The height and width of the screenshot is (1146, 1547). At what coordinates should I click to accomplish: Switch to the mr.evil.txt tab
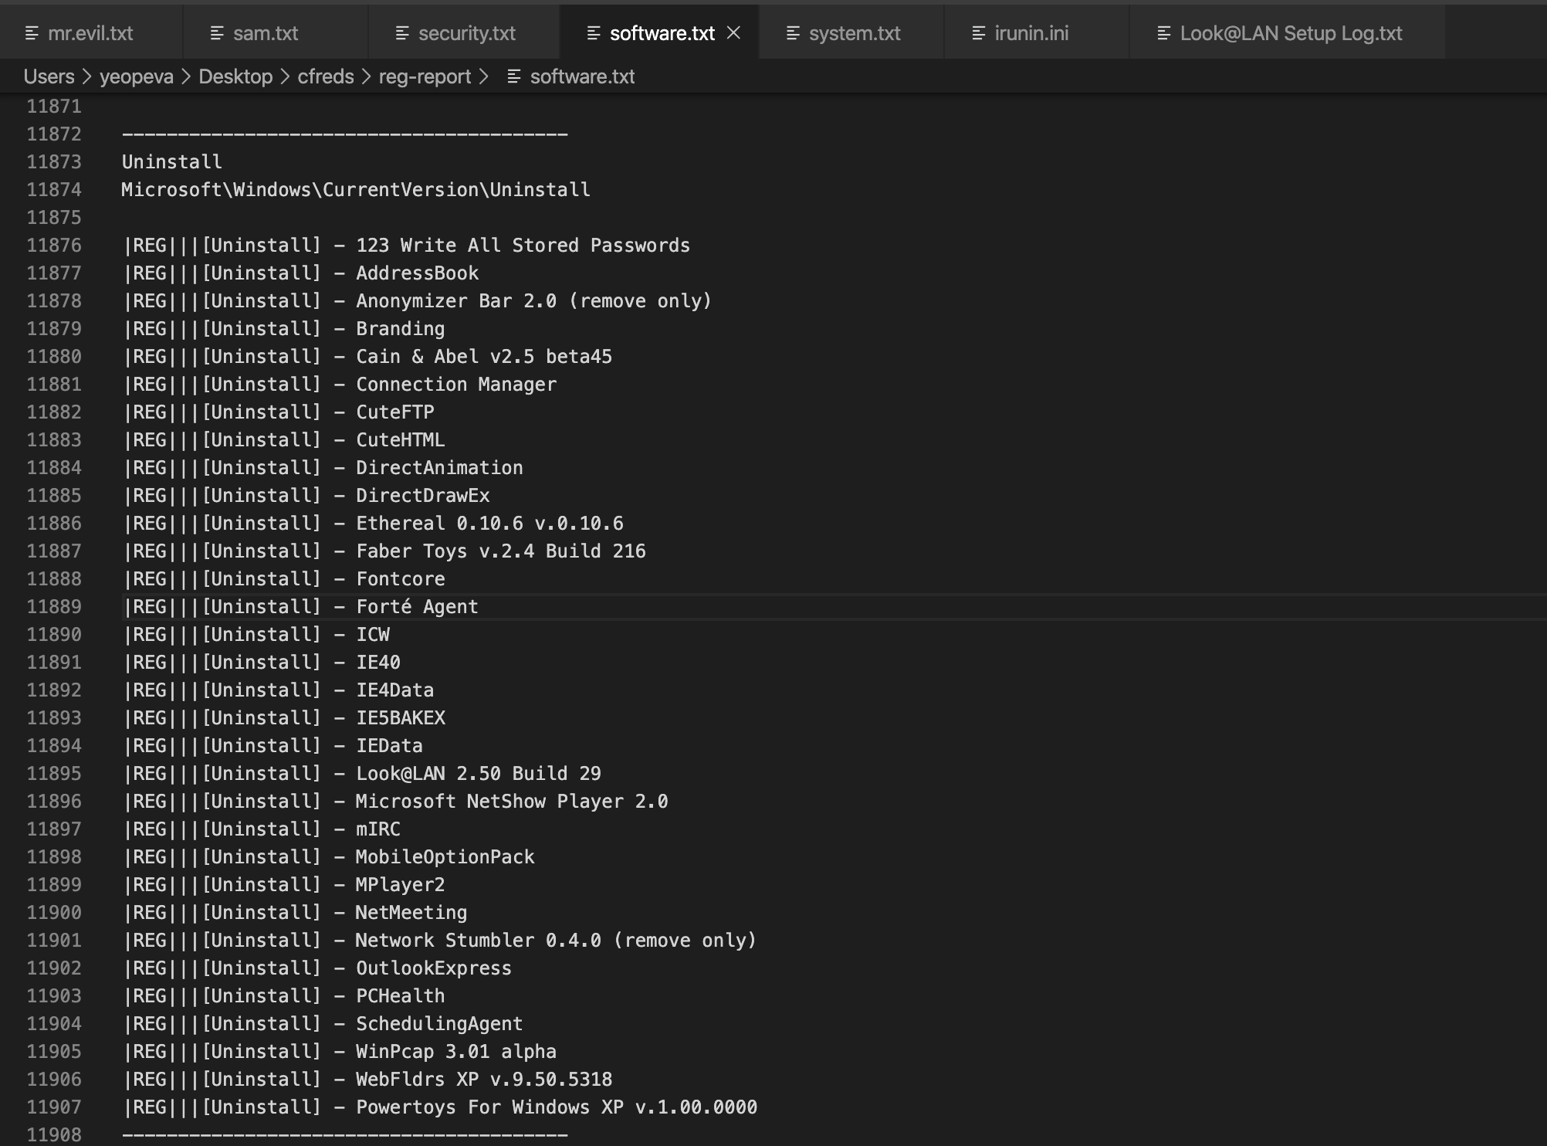pos(90,33)
